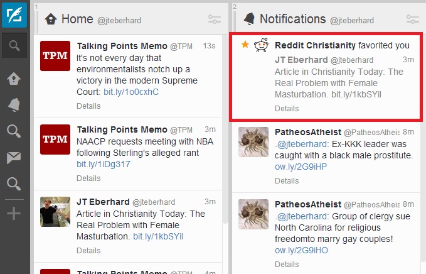Jump to Home column via sidebar house icon
426x274 pixels.
point(14,79)
